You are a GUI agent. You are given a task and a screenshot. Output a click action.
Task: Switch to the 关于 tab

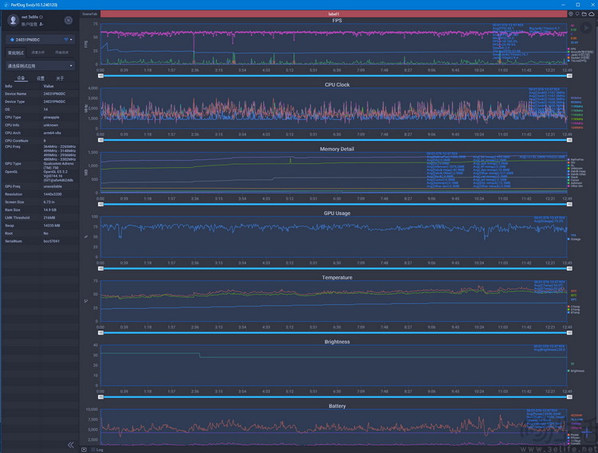pos(60,78)
